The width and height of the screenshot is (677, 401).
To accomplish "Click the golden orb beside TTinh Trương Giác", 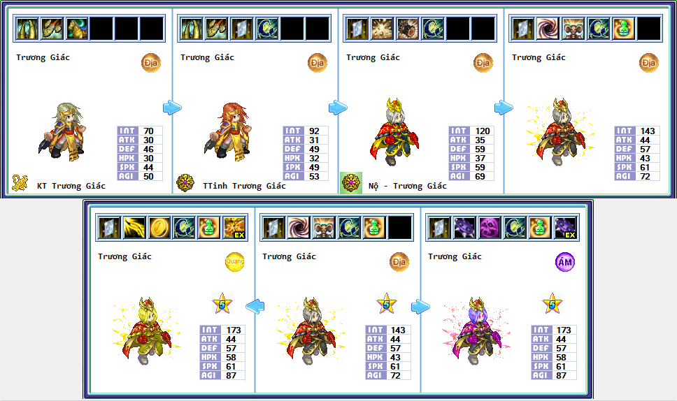I will coord(185,183).
